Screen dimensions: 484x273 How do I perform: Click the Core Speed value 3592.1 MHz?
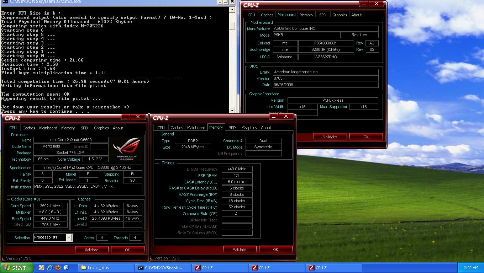(50, 206)
